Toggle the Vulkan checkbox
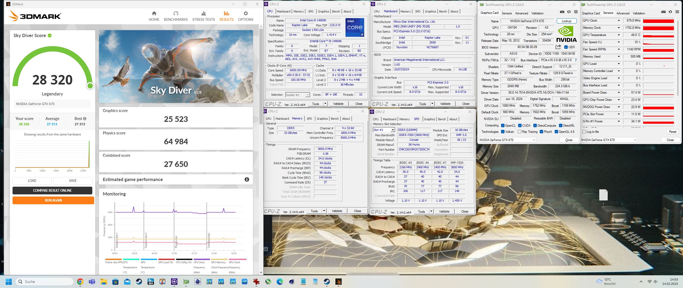The image size is (683, 288). click(503, 132)
